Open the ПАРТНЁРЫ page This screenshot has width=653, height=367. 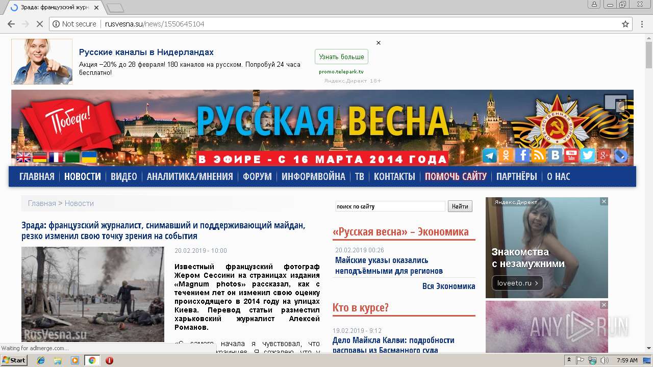click(x=517, y=176)
